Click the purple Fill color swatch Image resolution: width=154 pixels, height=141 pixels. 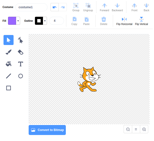(12, 21)
